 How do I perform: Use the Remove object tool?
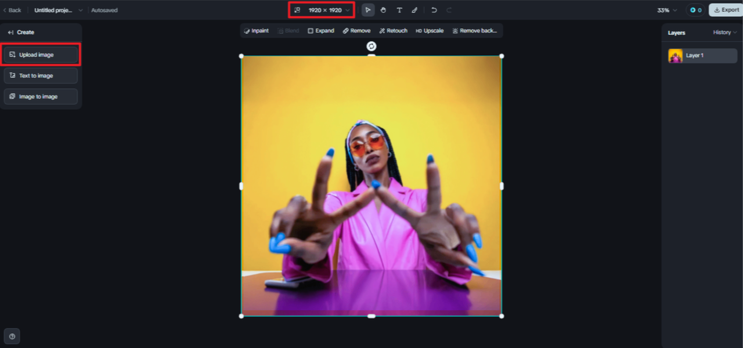(356, 31)
